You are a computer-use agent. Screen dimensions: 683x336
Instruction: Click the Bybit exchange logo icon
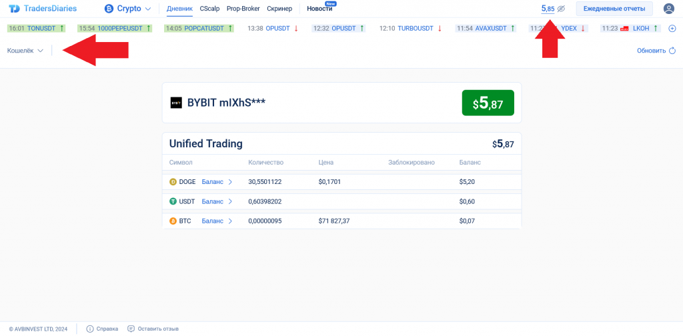[176, 103]
